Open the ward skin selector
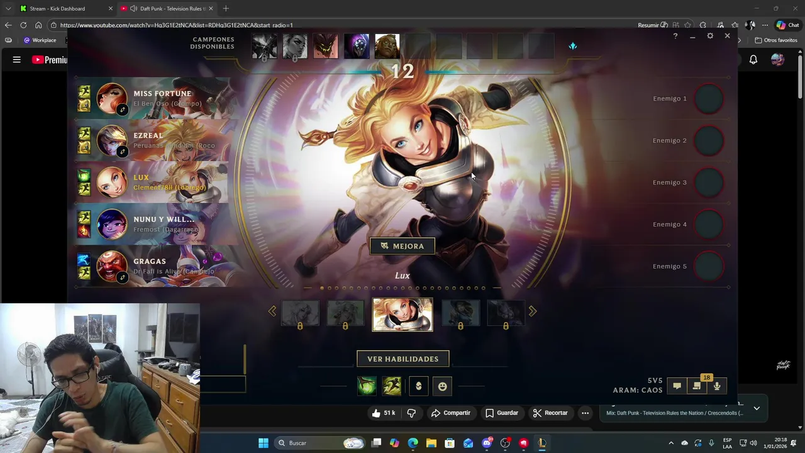The width and height of the screenshot is (805, 453). click(x=419, y=386)
